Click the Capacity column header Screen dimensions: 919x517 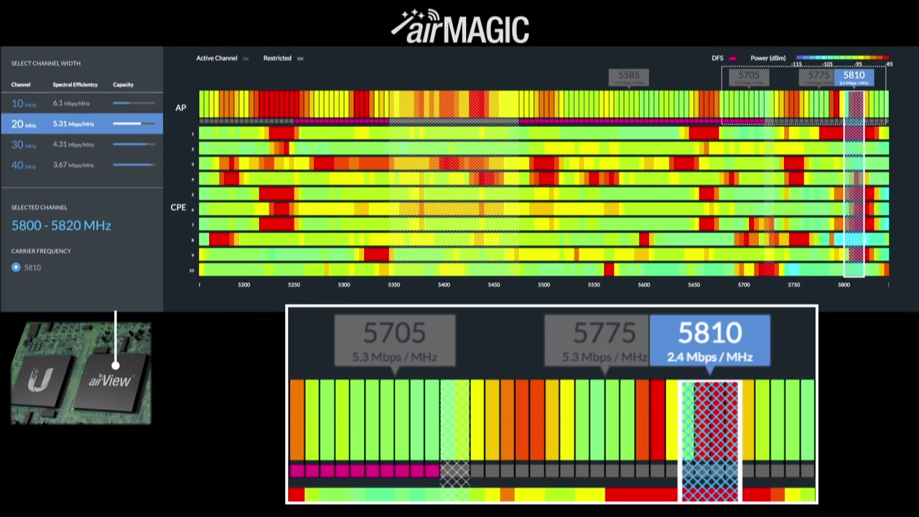123,85
